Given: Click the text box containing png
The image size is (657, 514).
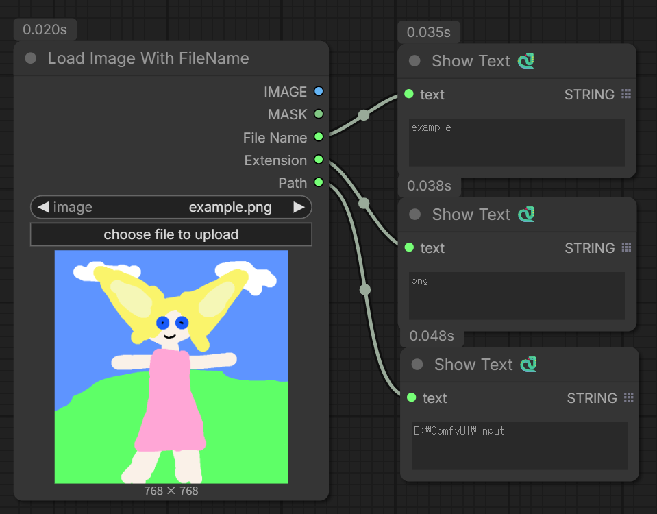Looking at the screenshot, I should tap(517, 296).
